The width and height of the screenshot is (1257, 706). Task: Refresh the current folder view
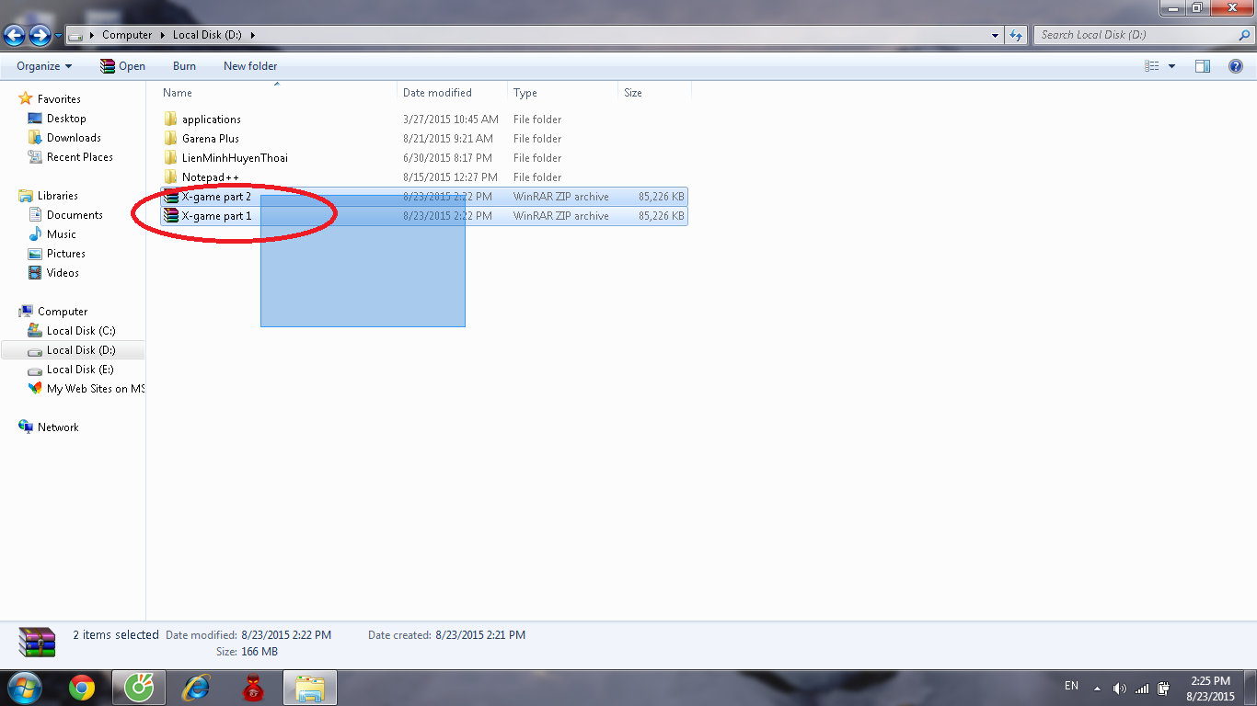[1014, 34]
